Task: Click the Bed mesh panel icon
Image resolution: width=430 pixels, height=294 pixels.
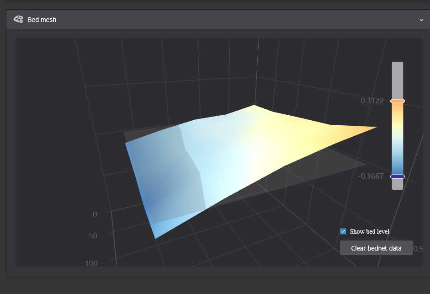Action: point(18,20)
